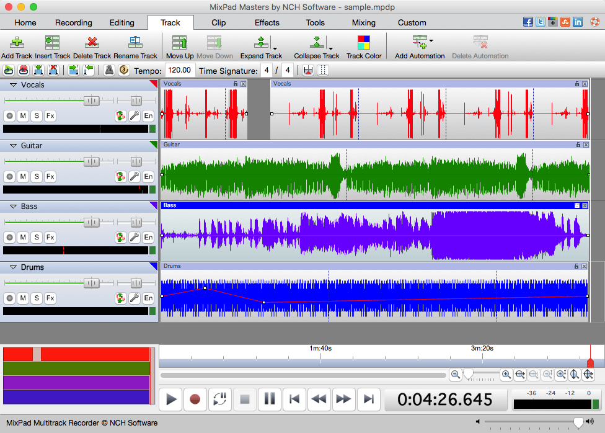Open Guitar track settings wrench

(x=135, y=177)
